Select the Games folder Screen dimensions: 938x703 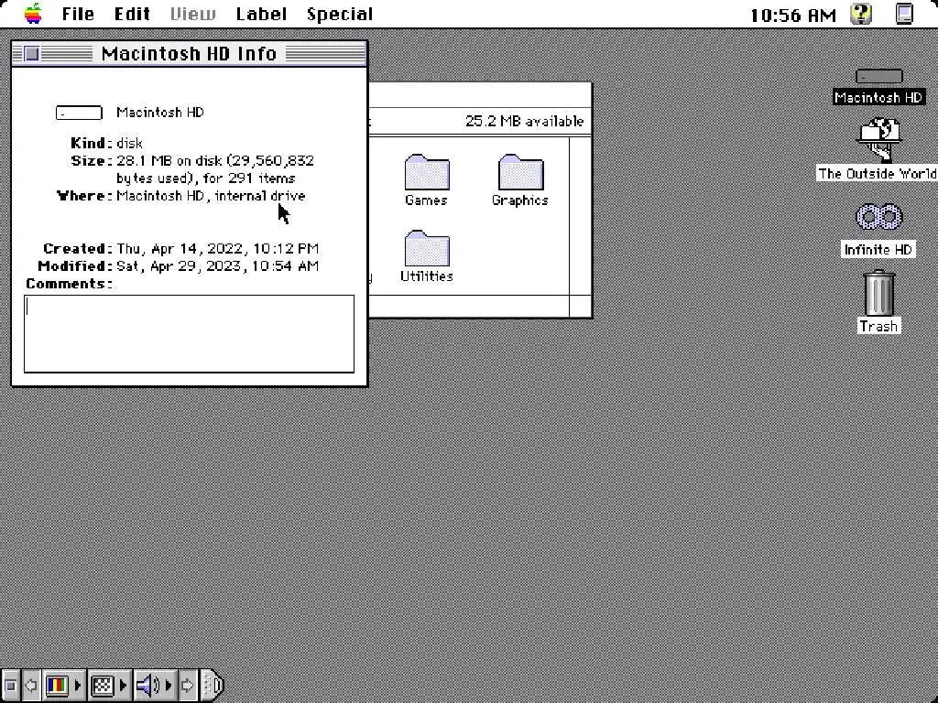coord(427,173)
